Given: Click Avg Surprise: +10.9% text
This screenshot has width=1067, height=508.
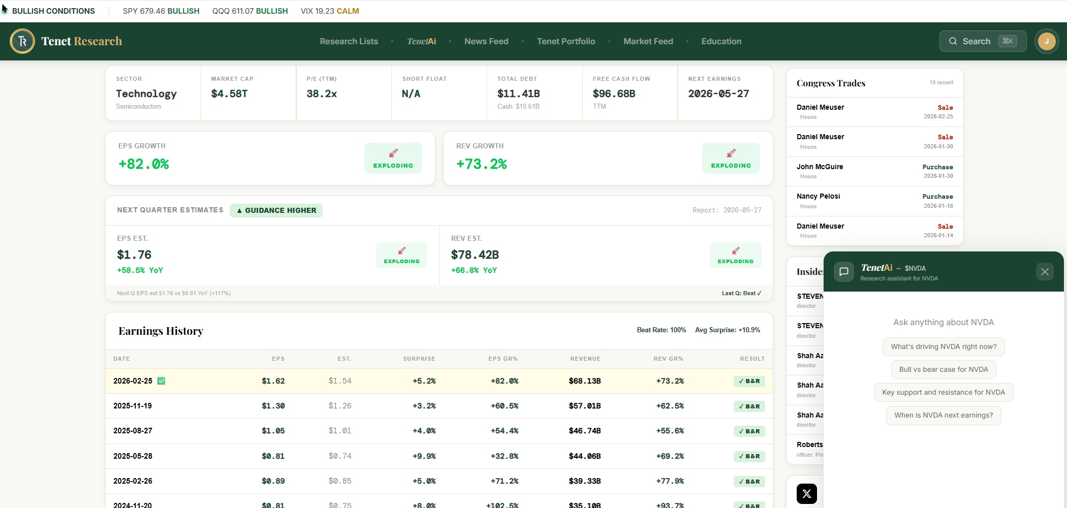Looking at the screenshot, I should coord(728,330).
